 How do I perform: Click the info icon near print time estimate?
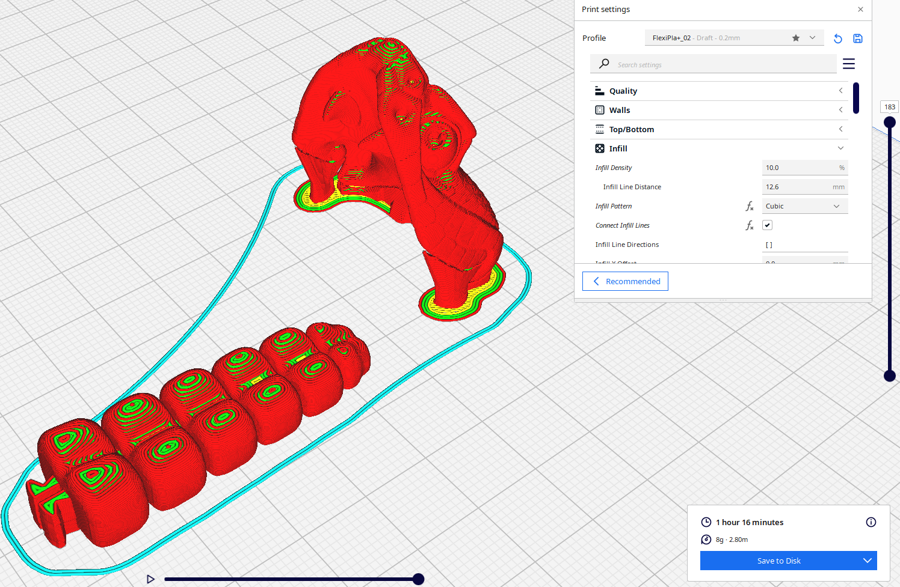pos(871,522)
